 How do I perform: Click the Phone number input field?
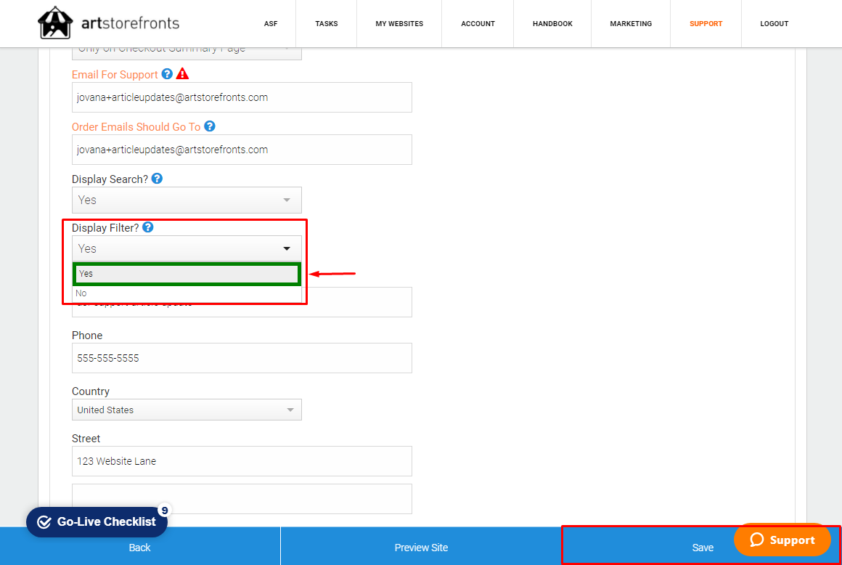pyautogui.click(x=242, y=358)
